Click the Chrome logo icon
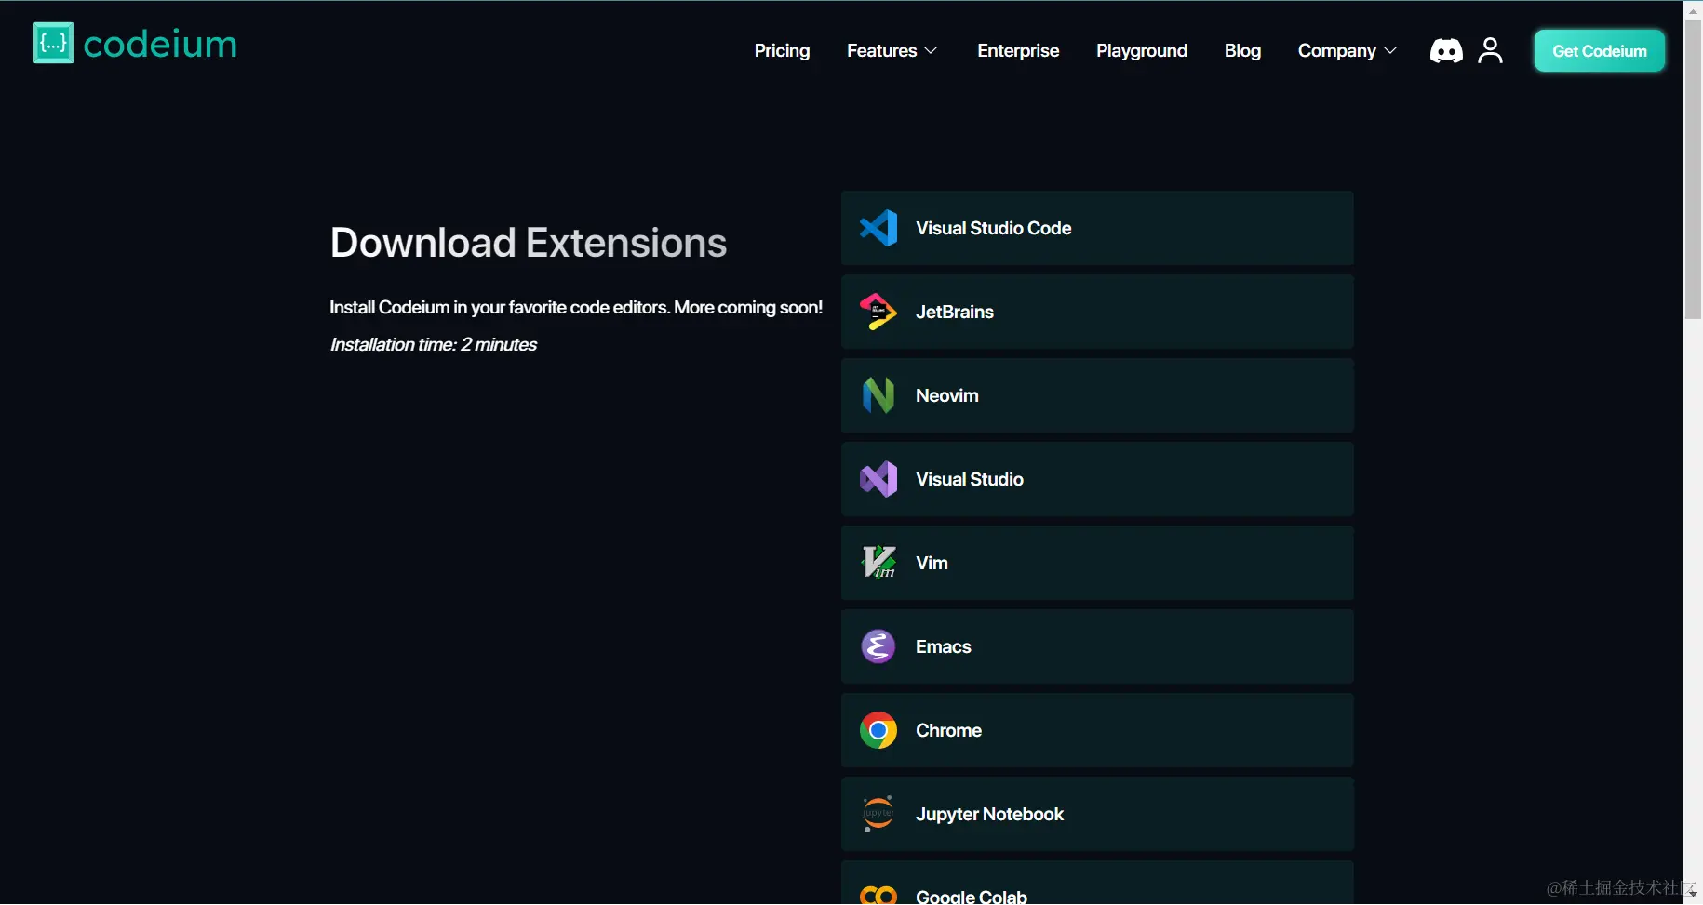The width and height of the screenshot is (1703, 905). point(878,730)
